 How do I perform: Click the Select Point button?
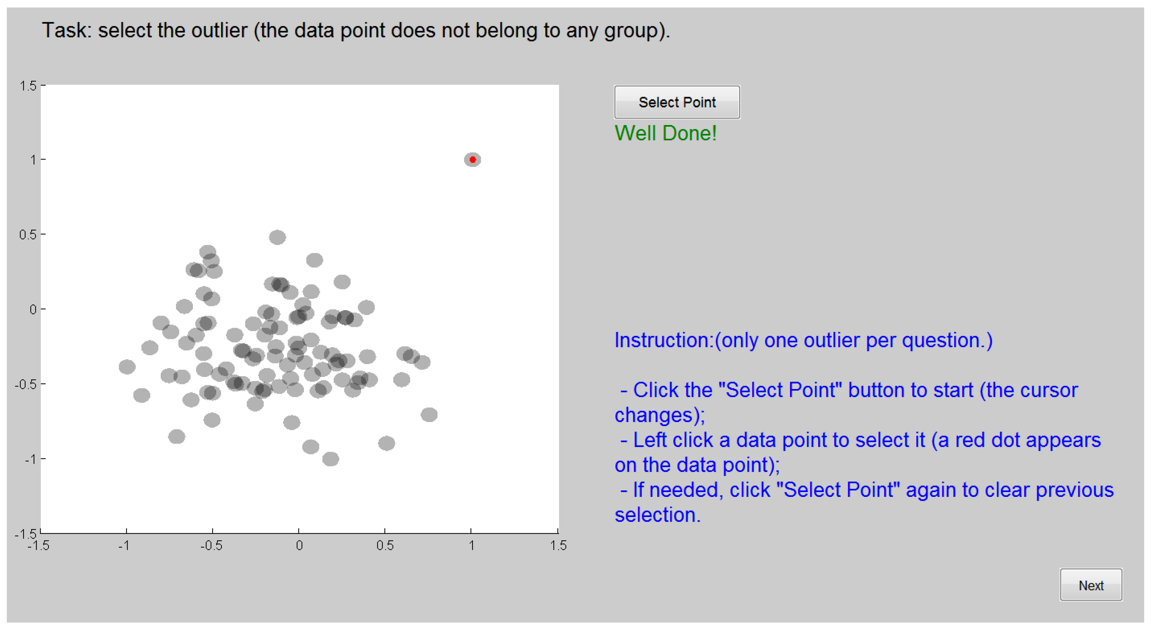pos(677,102)
